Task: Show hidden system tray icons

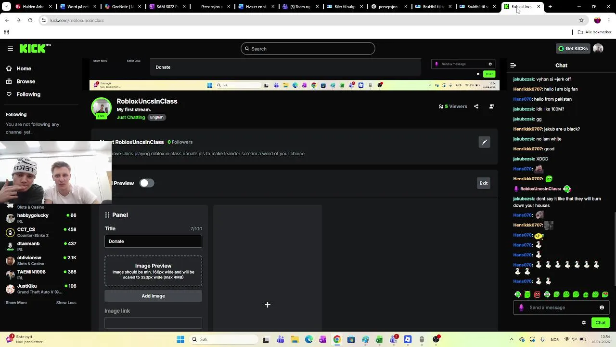Action: pos(512,340)
